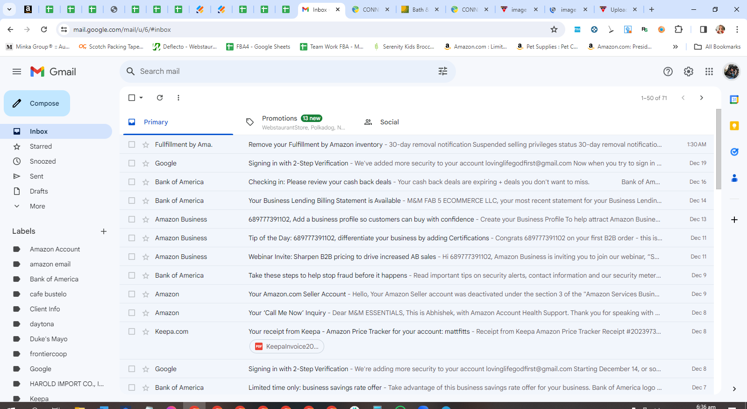Open Google Contacts side panel
Screen dimensions: 747x409
pyautogui.click(x=734, y=178)
